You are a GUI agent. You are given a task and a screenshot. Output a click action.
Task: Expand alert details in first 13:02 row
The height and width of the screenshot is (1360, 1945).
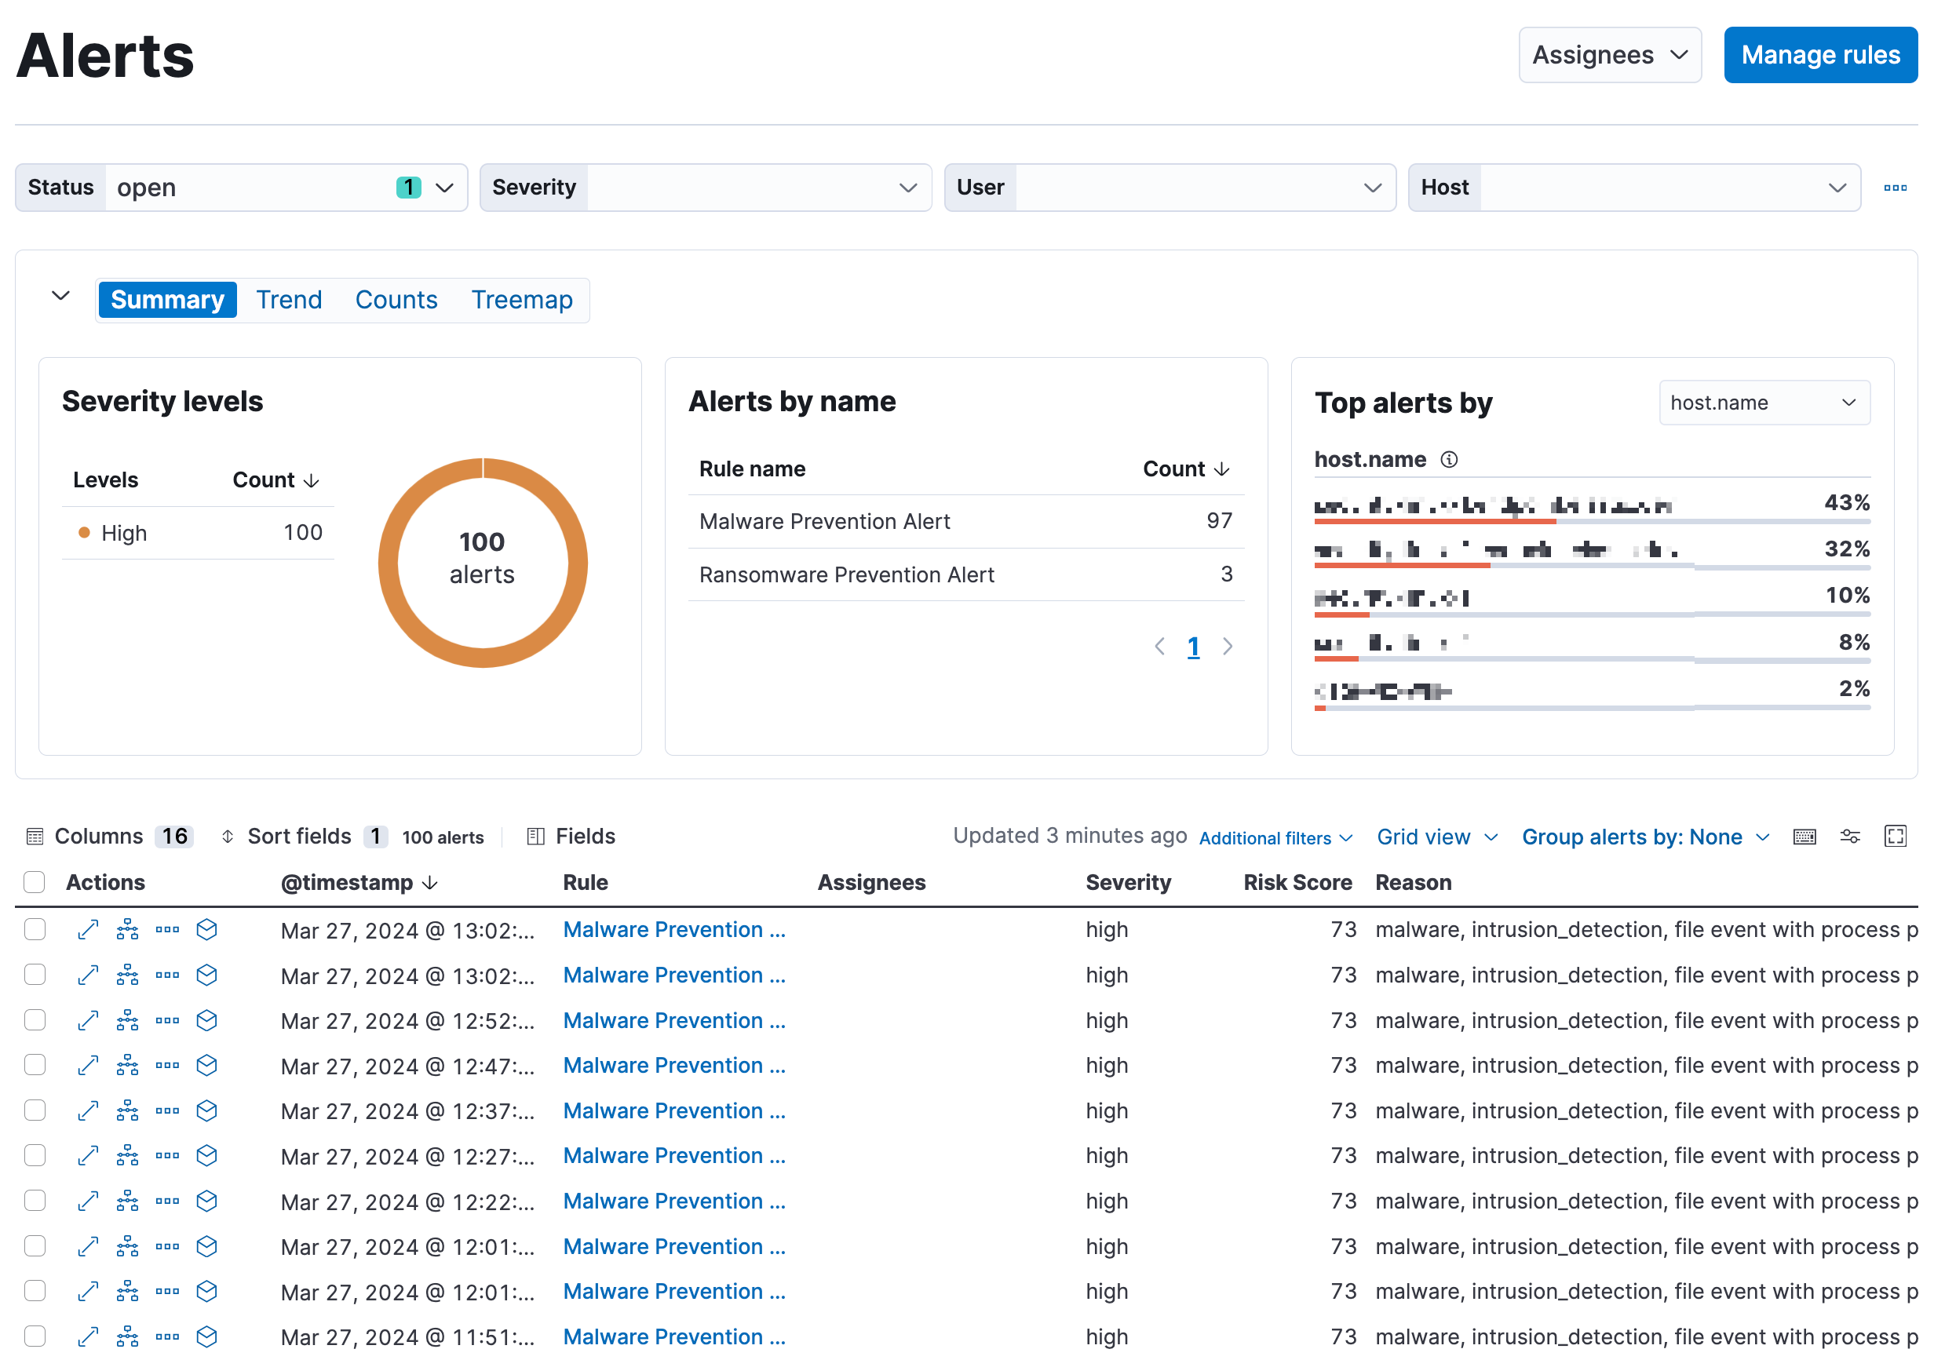(x=88, y=930)
